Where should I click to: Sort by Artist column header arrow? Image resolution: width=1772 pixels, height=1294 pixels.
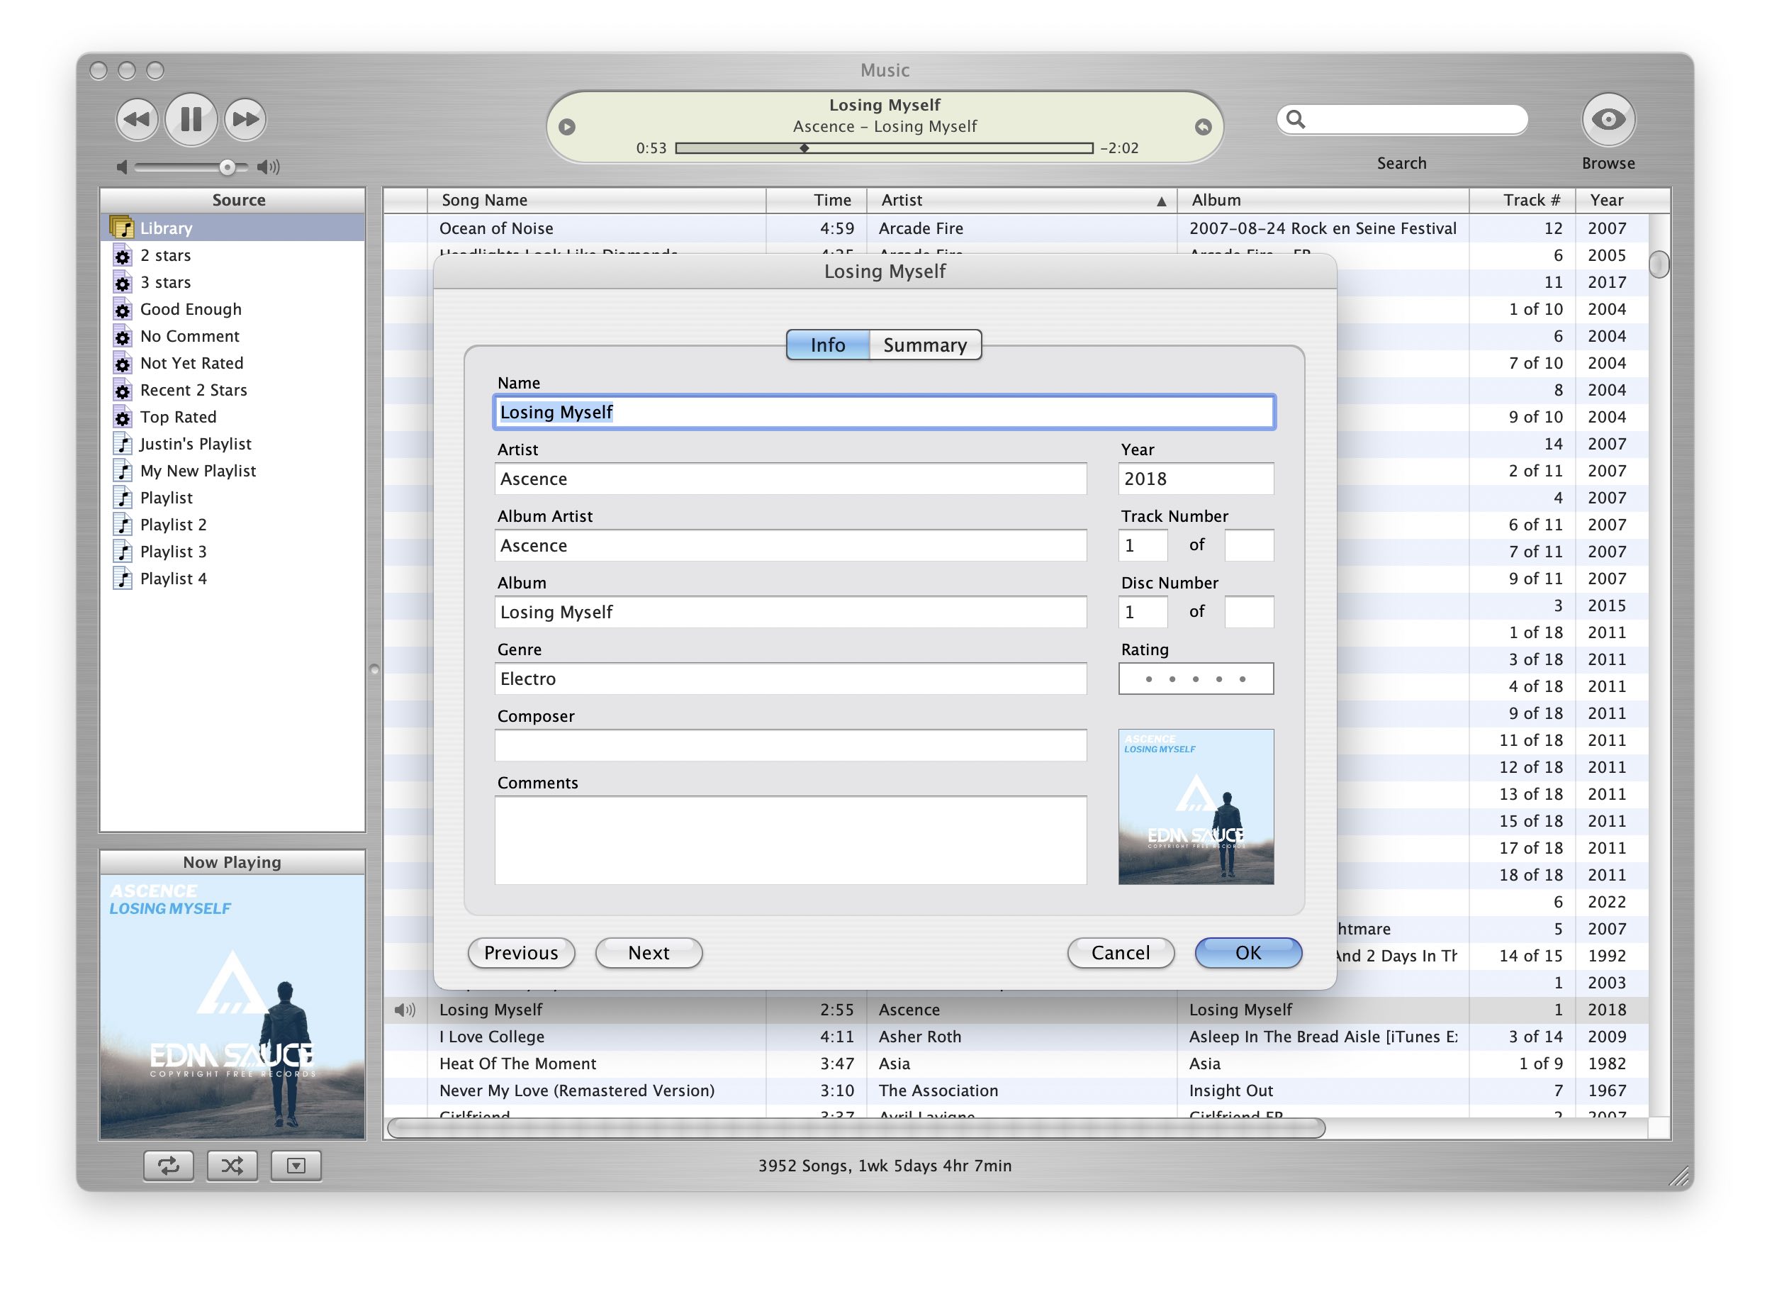coord(1161,201)
